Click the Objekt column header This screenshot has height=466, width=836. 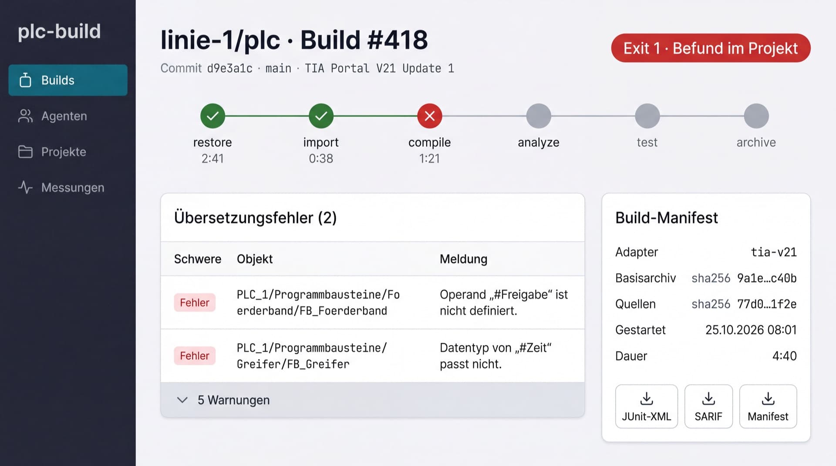(255, 259)
